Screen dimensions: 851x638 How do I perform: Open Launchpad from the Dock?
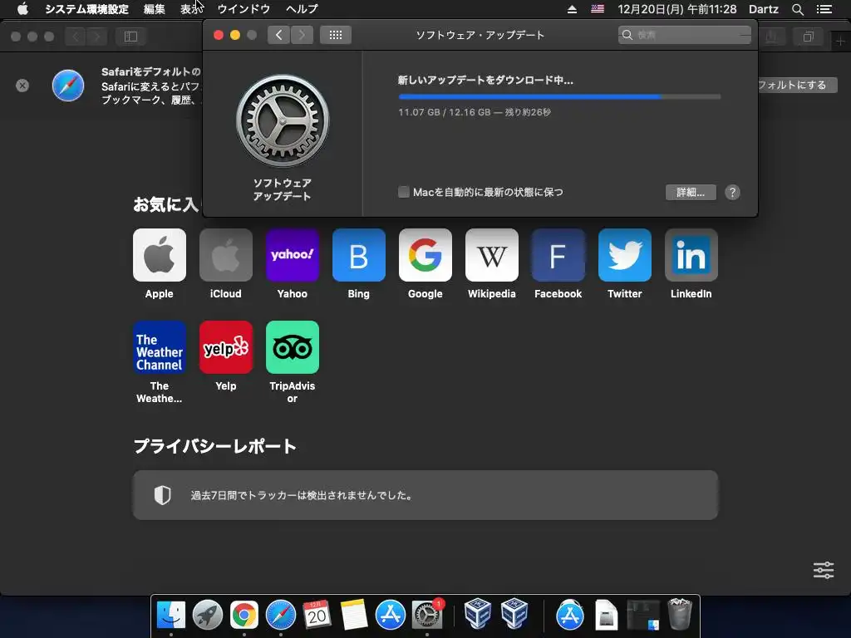pyautogui.click(x=207, y=616)
